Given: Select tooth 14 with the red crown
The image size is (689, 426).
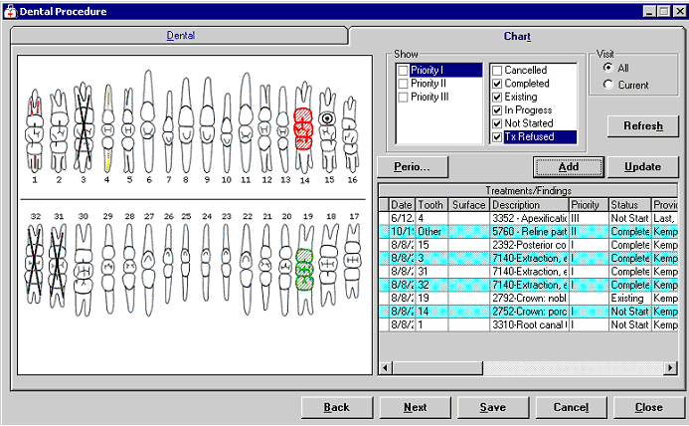Looking at the screenshot, I should [304, 126].
